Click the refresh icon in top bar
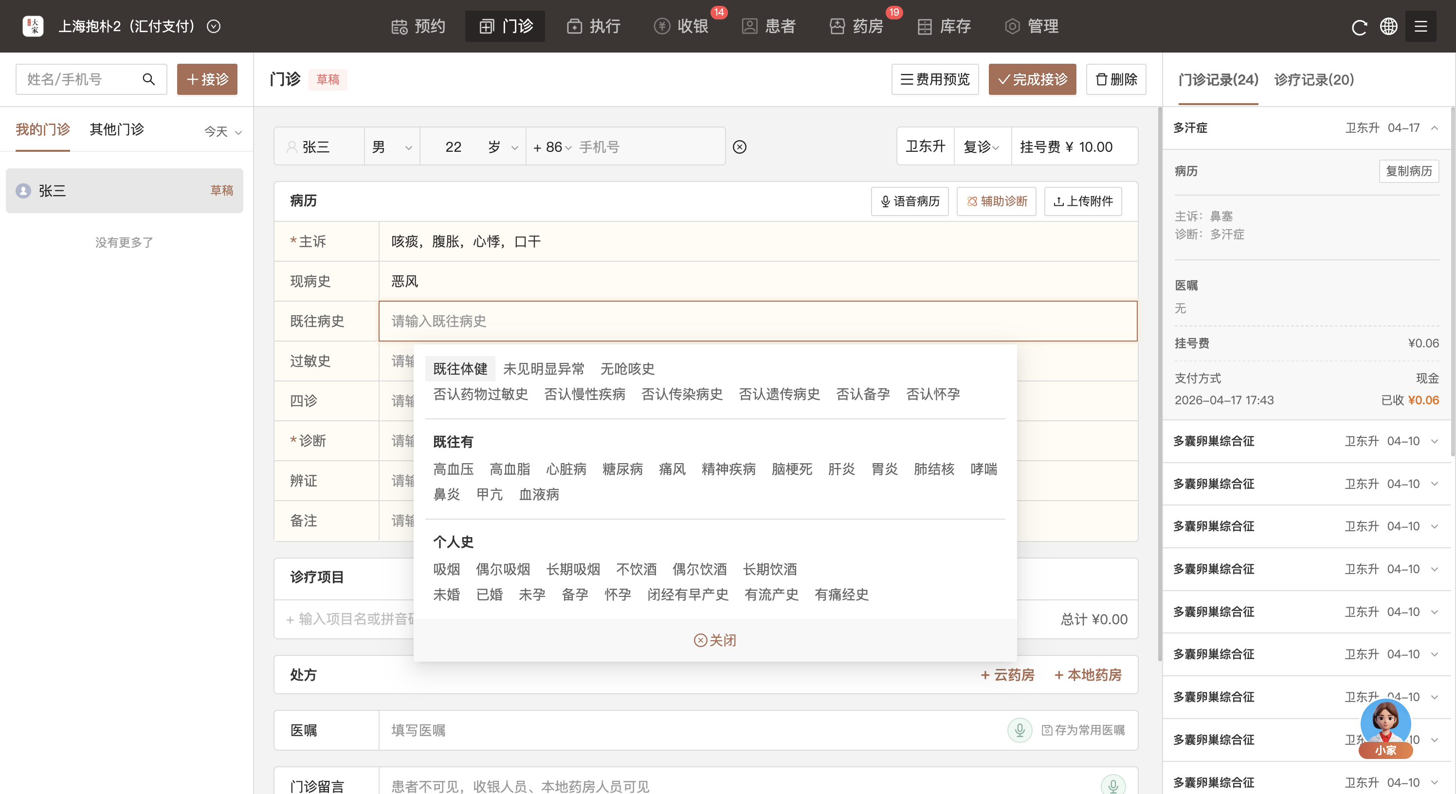This screenshot has height=794, width=1456. click(x=1359, y=27)
